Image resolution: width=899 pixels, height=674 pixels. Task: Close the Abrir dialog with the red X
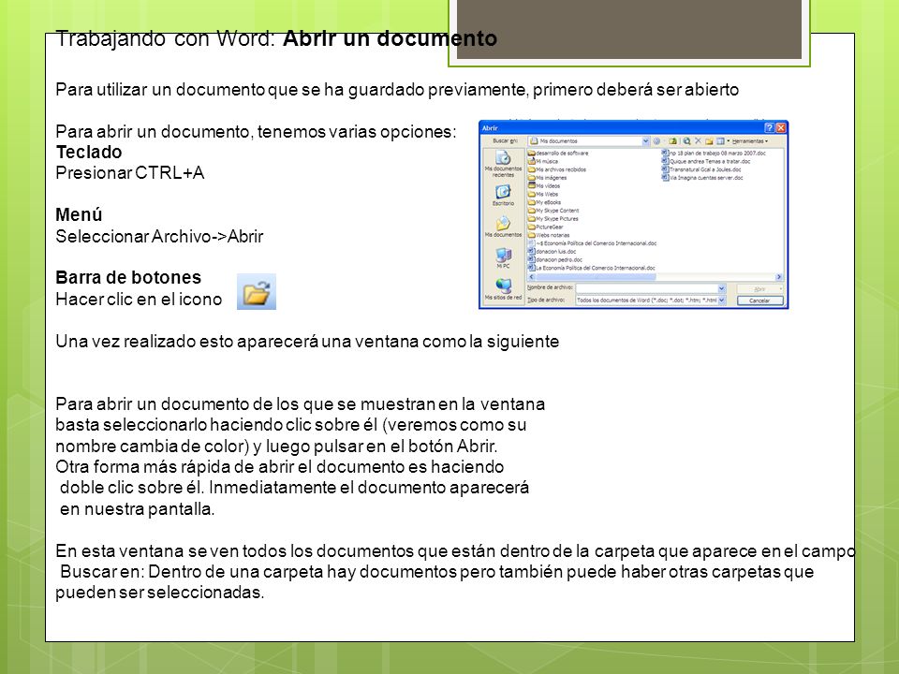(780, 128)
